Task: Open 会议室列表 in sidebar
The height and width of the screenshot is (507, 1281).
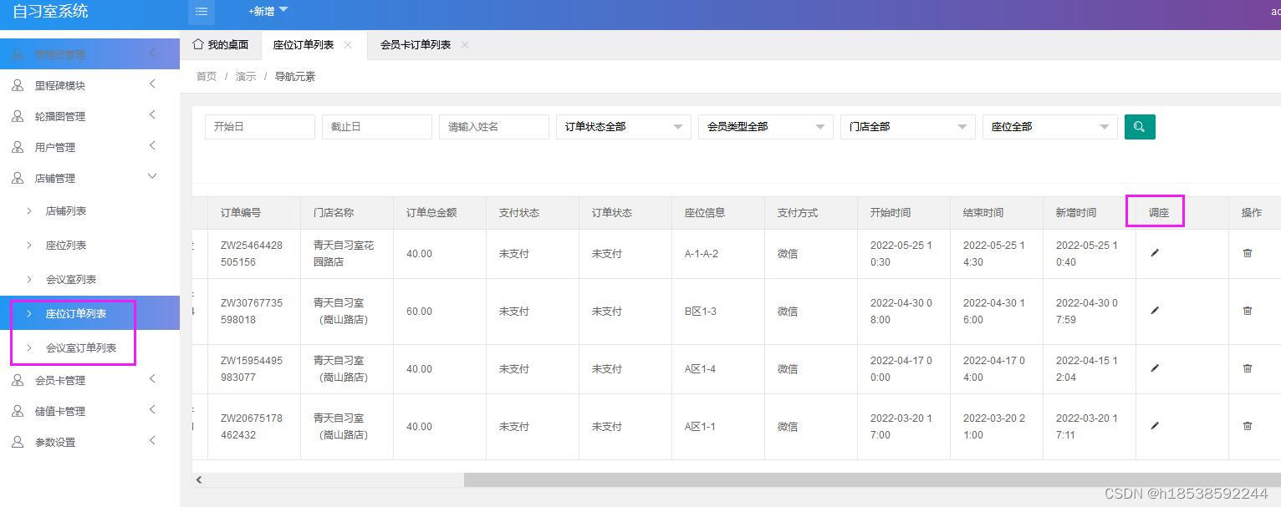Action: click(89, 280)
